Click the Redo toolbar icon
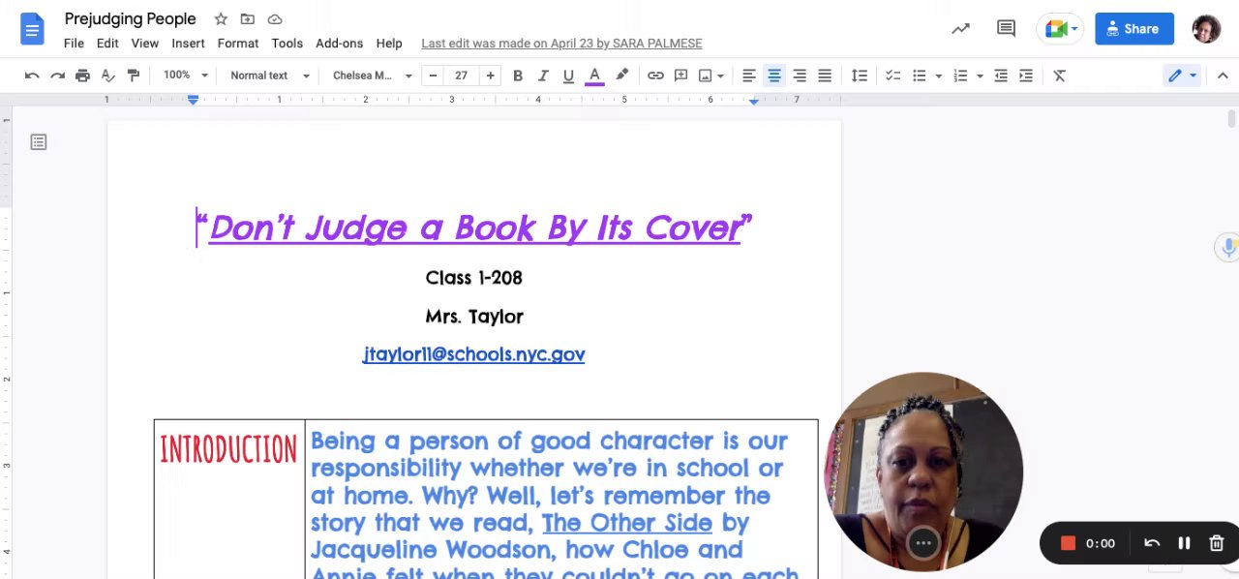The height and width of the screenshot is (579, 1239). [57, 76]
